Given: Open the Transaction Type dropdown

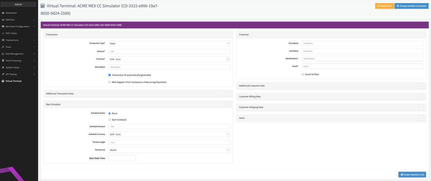Looking at the screenshot, I should (x=169, y=43).
